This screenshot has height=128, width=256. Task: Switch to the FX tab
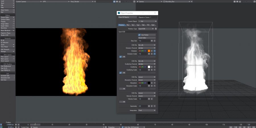148,25
